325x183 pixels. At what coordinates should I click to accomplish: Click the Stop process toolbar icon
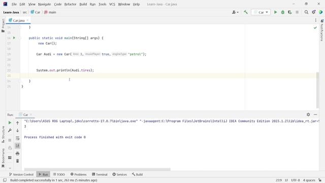tap(297, 12)
